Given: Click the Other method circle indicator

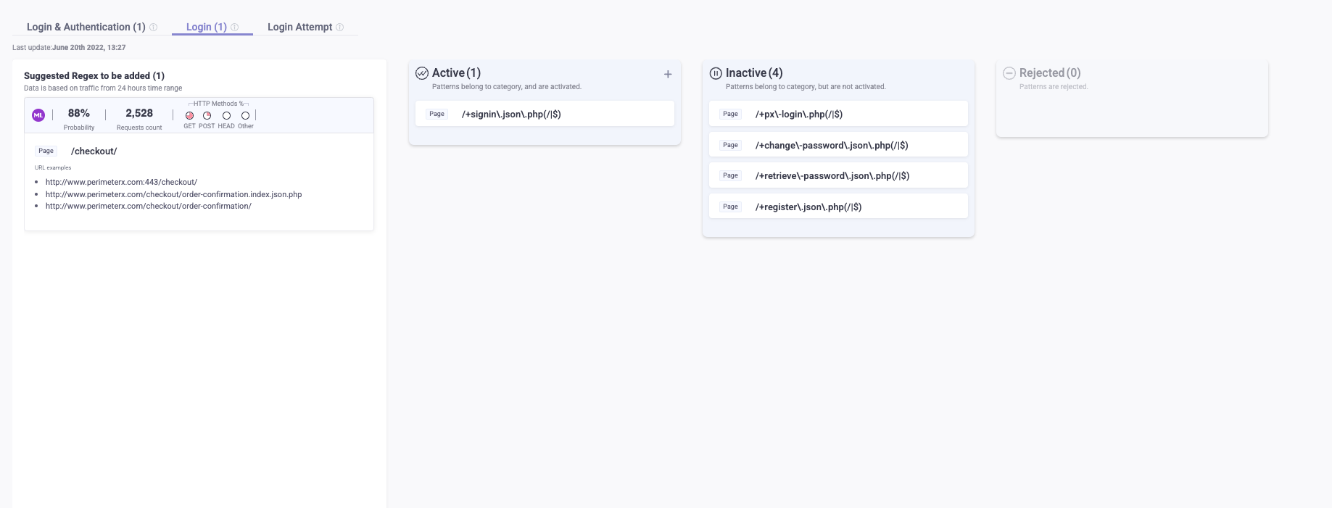Looking at the screenshot, I should (245, 115).
